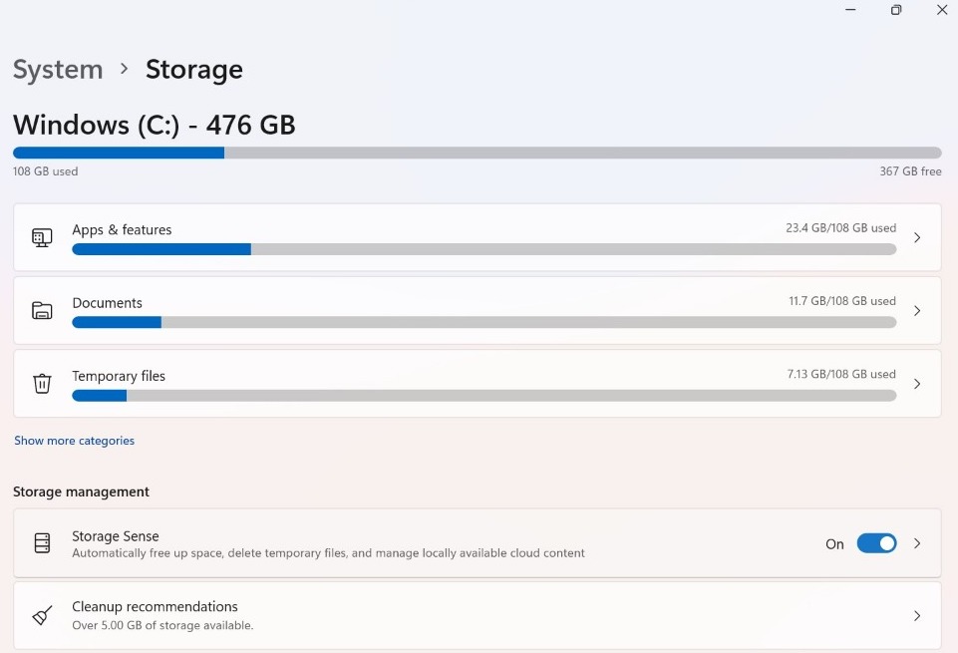Screen dimensions: 958x653
Task: Click the Documents folder icon
Action: [x=41, y=310]
